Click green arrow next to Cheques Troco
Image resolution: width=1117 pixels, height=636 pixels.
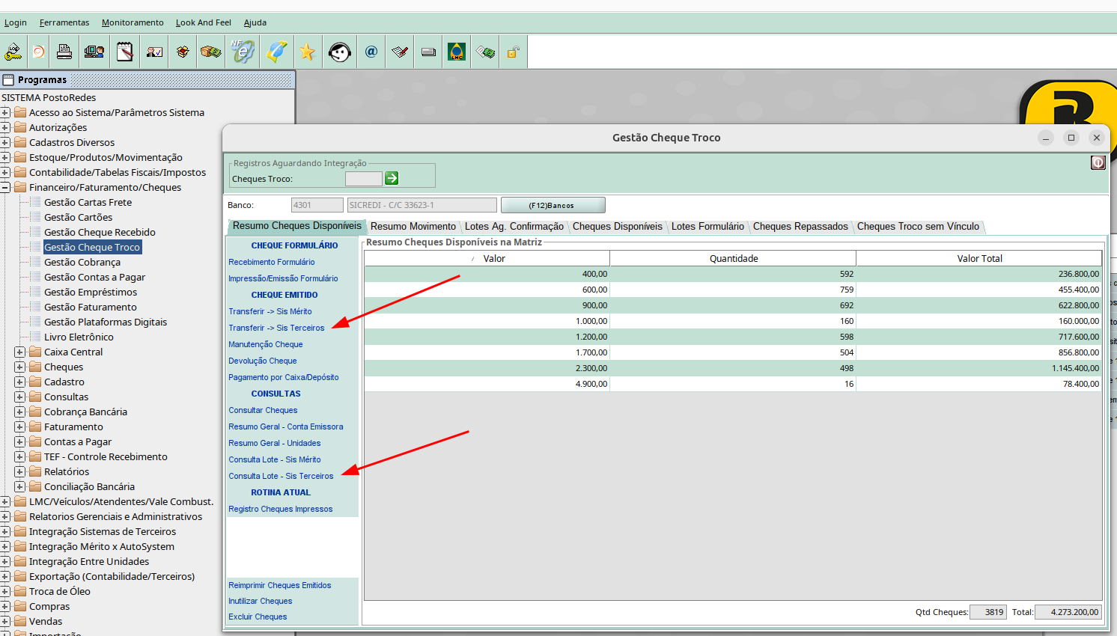point(392,178)
